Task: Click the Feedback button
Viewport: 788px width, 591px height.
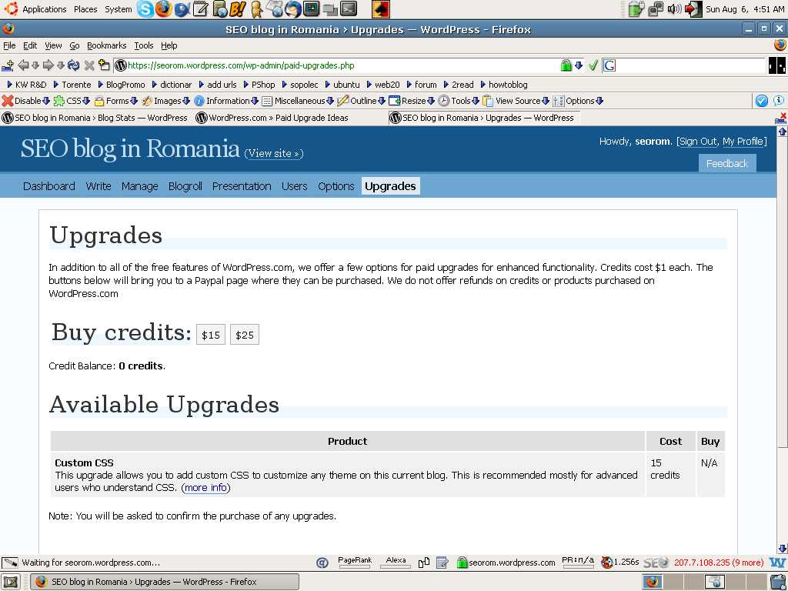Action: tap(727, 164)
